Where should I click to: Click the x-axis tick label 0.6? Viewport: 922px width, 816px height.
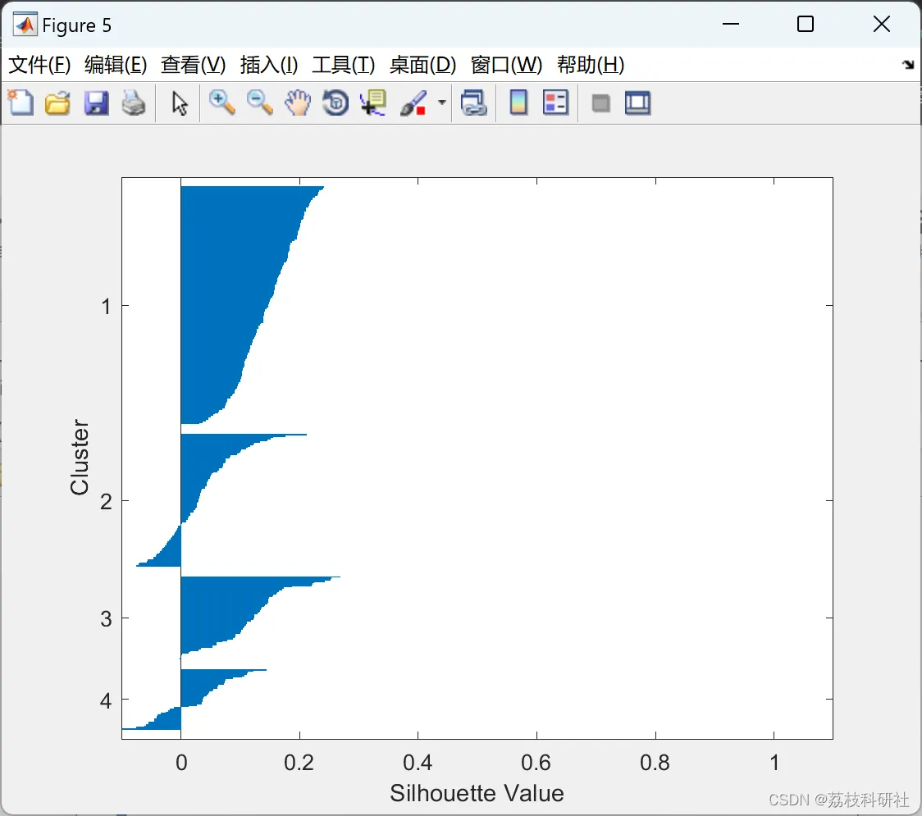click(x=536, y=763)
